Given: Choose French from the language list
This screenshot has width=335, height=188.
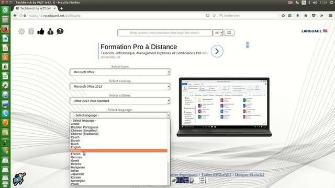Looking at the screenshot, I should click(x=119, y=154).
